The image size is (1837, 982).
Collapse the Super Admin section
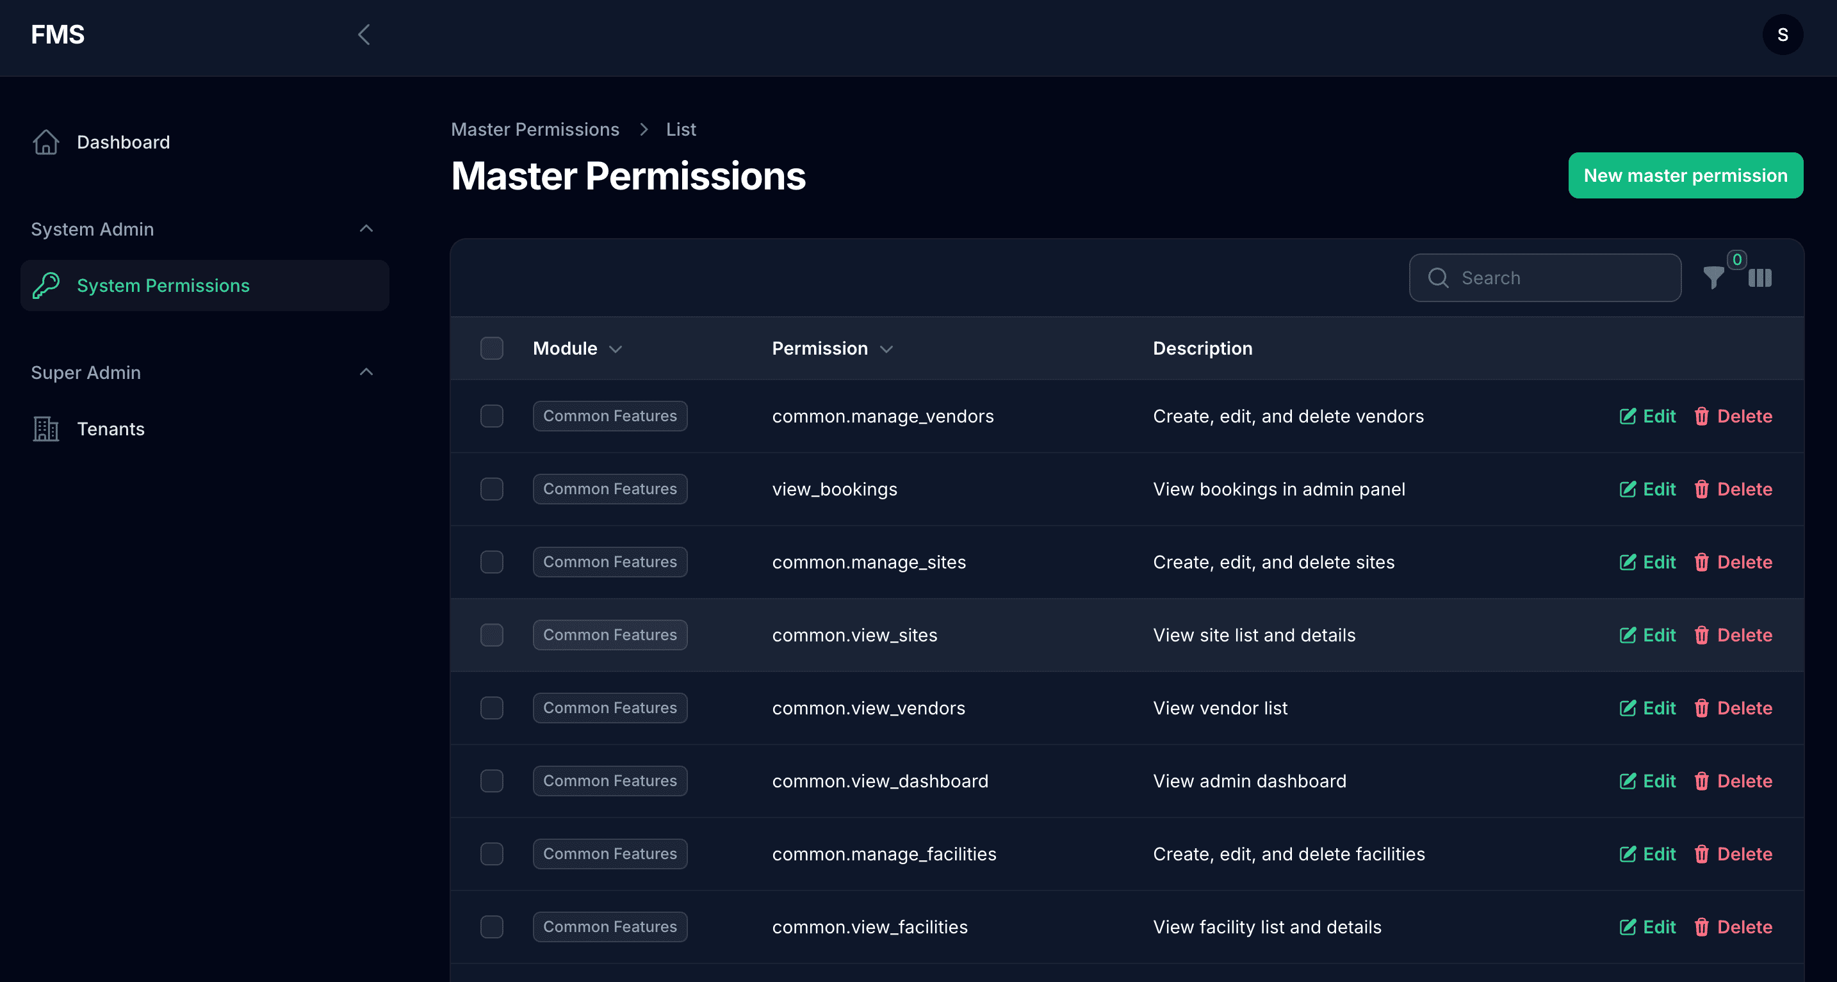[366, 372]
